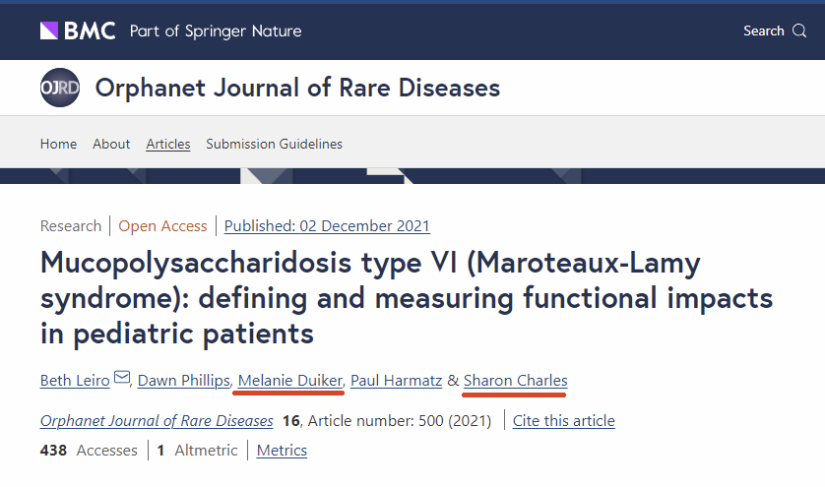
Task: Click Cite this article
Action: coord(563,421)
